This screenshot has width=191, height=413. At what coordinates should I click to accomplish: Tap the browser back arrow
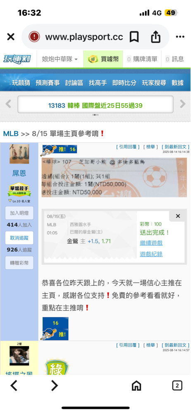[14, 386]
